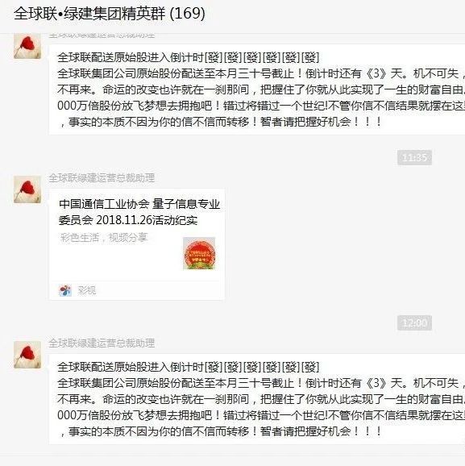
Task: Open group title 全球联•绿建集团精英群
Action: tap(89, 14)
